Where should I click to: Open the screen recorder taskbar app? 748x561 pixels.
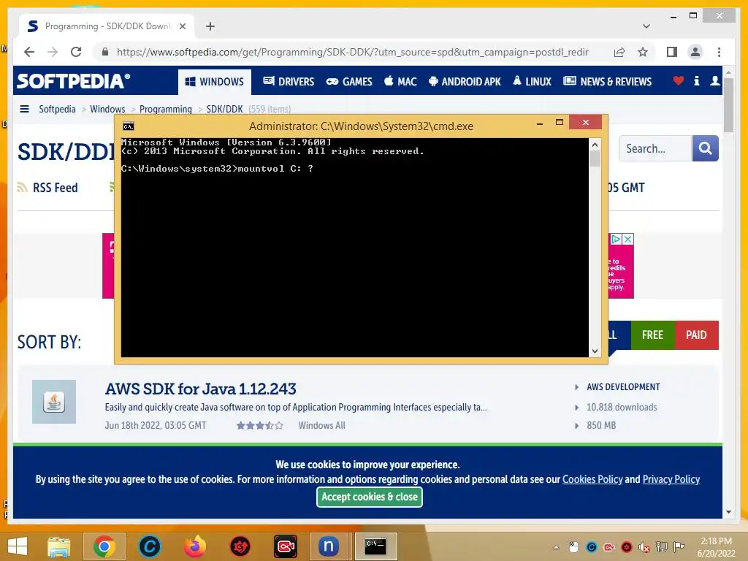pyautogui.click(x=286, y=546)
